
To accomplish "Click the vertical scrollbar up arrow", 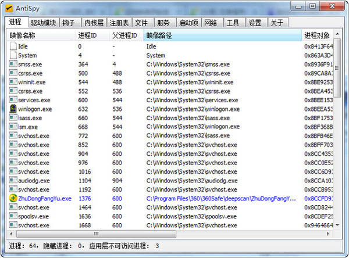I will pyautogui.click(x=337, y=34).
